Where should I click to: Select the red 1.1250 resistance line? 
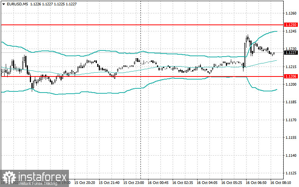coord(142,25)
